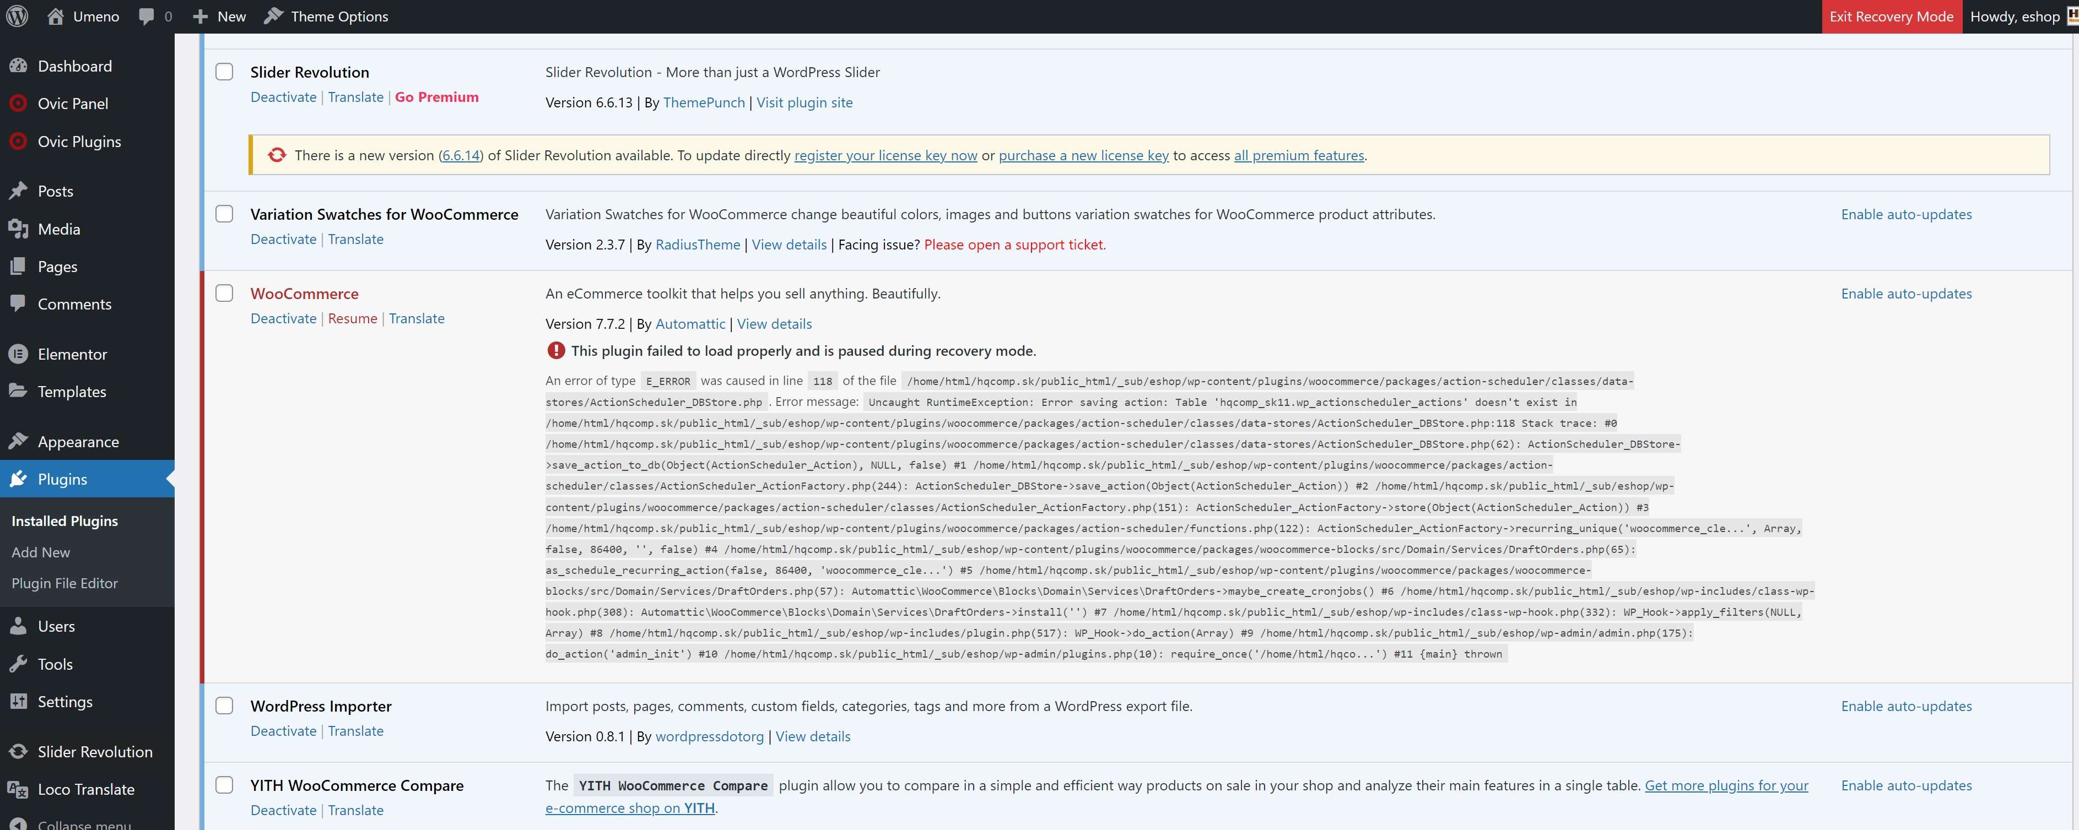Click the Tools wrench icon
Image resolution: width=2079 pixels, height=830 pixels.
(19, 664)
